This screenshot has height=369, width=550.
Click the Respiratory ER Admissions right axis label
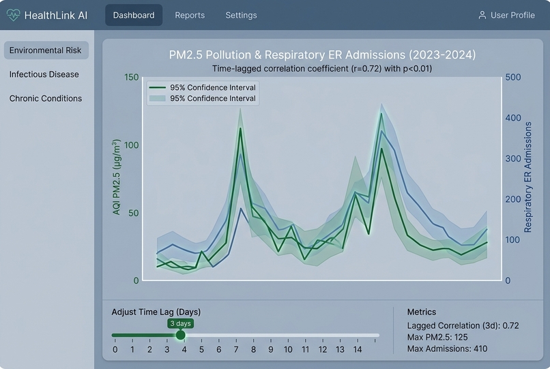click(x=527, y=177)
